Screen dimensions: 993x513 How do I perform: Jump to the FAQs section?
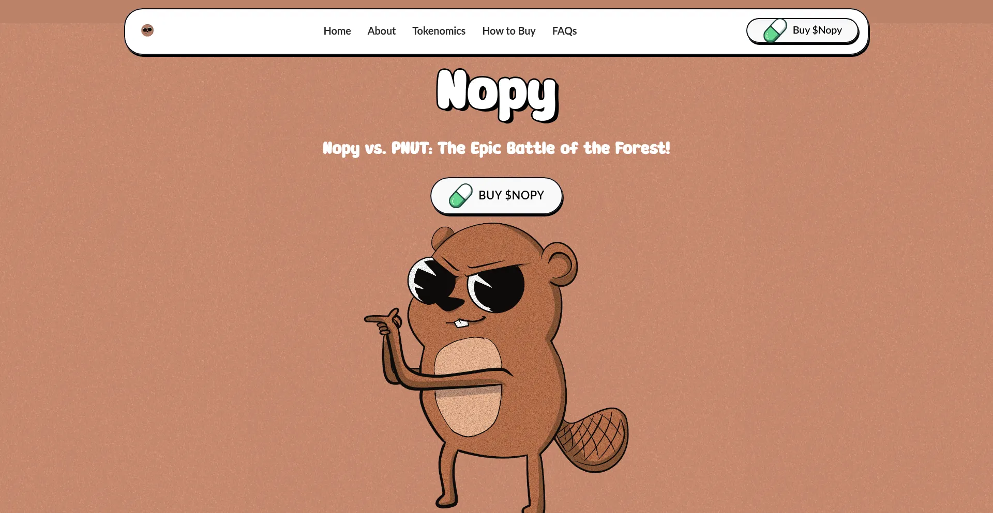click(564, 31)
